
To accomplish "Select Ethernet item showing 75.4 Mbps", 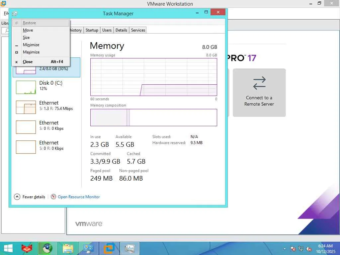I will point(46,107).
